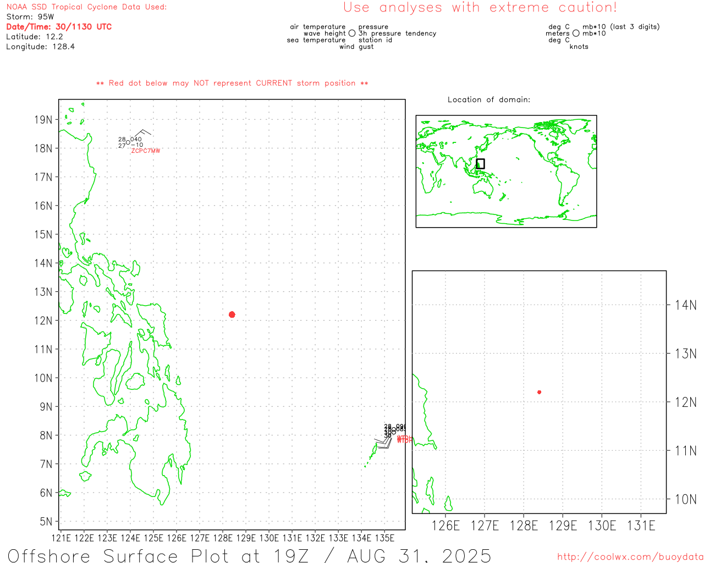Click the 'mb*10 (last 3 digits)' legend text
The height and width of the screenshot is (563, 704).
point(621,27)
